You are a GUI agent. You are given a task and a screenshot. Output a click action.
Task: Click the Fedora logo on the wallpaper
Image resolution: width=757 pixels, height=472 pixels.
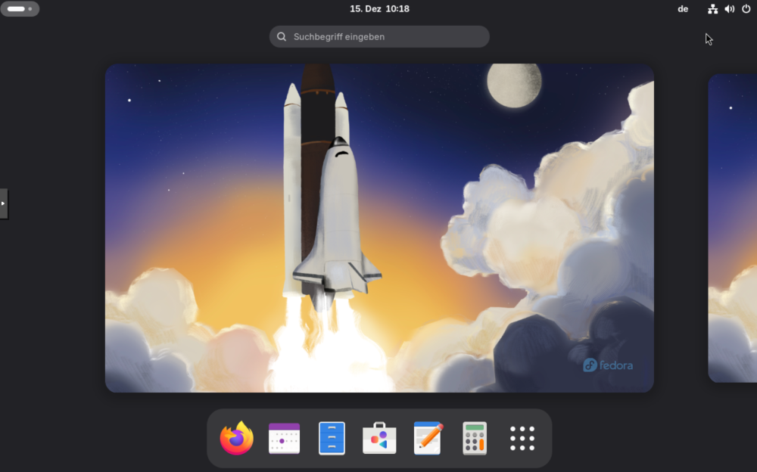click(606, 365)
